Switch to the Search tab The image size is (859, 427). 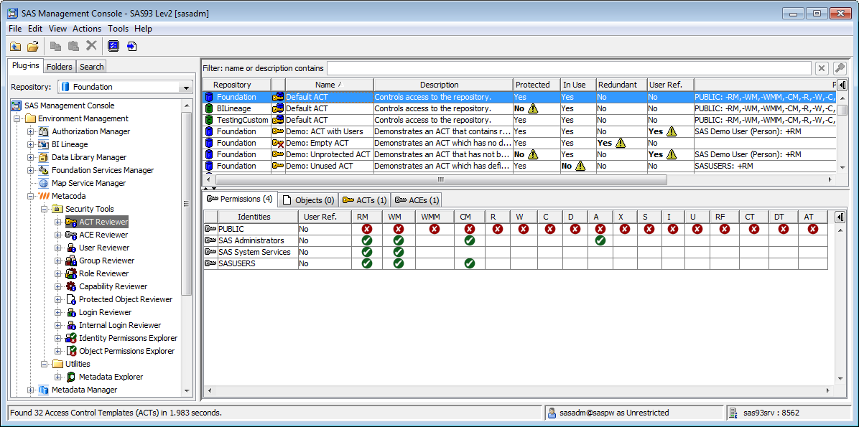(91, 67)
